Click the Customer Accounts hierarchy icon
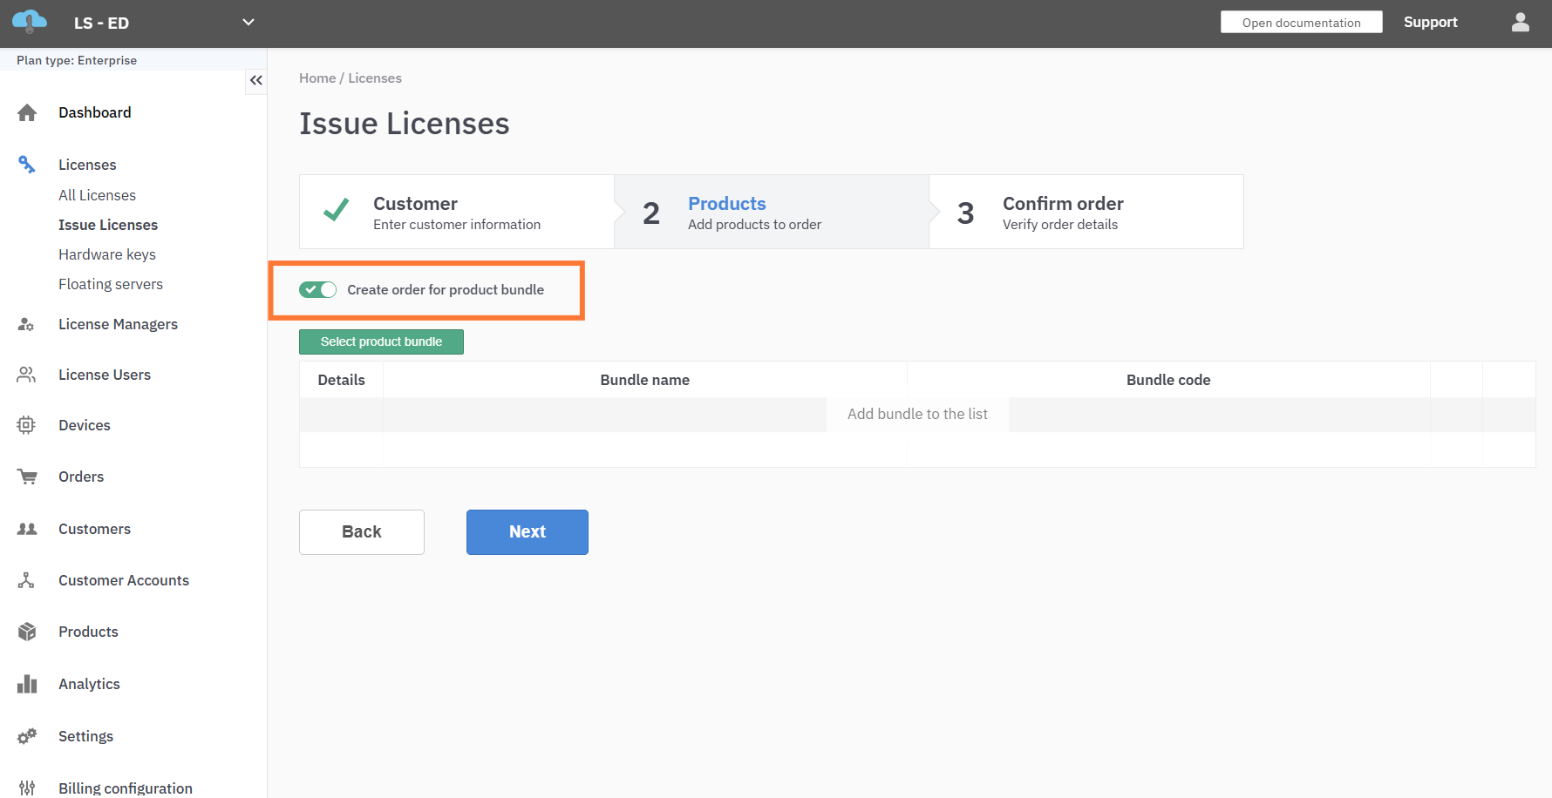Image resolution: width=1552 pixels, height=798 pixels. [x=26, y=580]
